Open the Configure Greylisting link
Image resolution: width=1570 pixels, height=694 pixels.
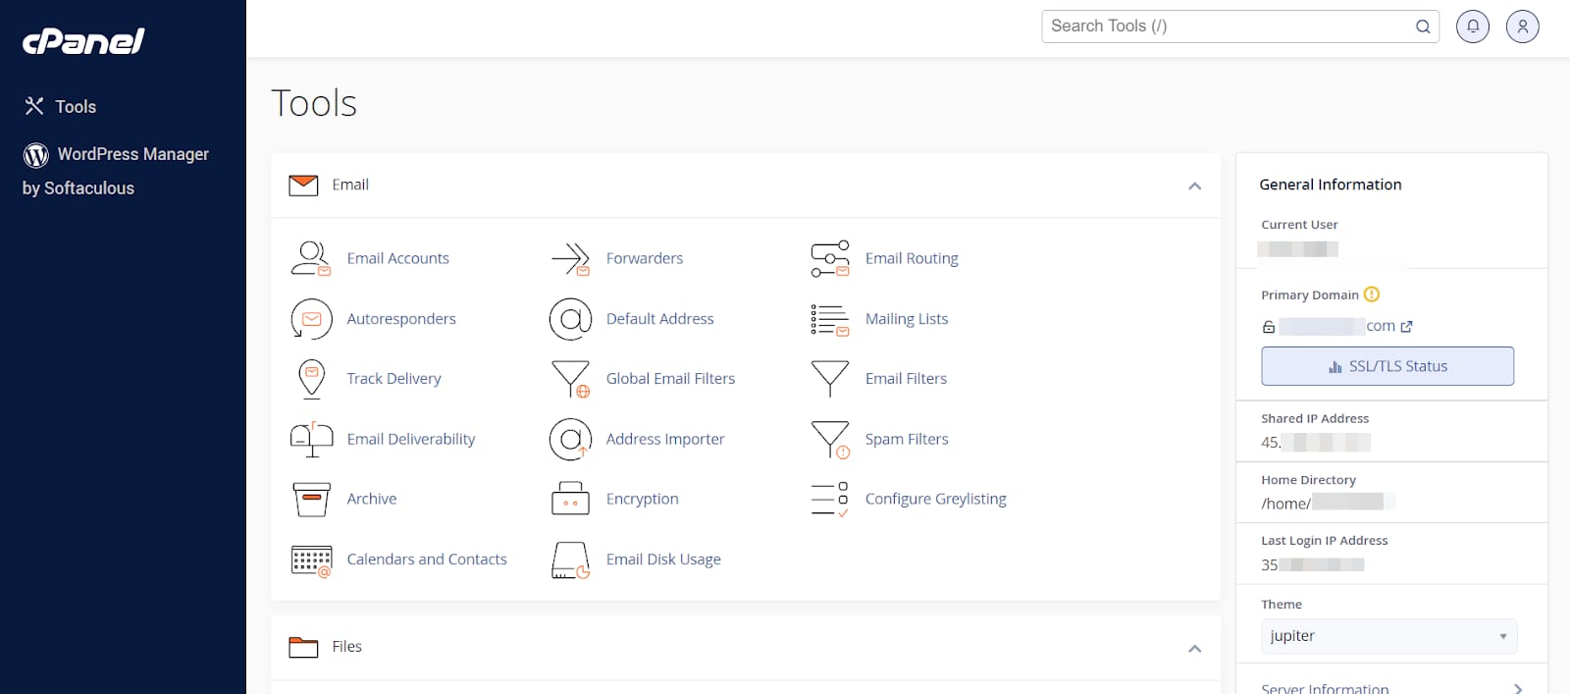[935, 499]
